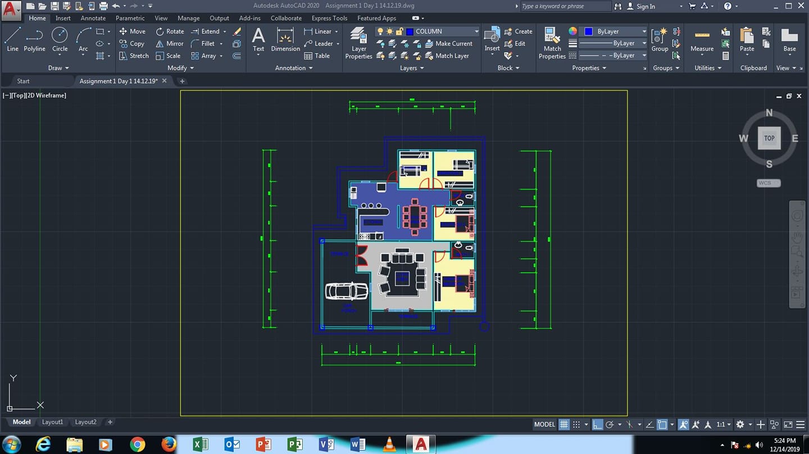The width and height of the screenshot is (809, 454).
Task: Go to the Start tab
Action: pyautogui.click(x=23, y=81)
